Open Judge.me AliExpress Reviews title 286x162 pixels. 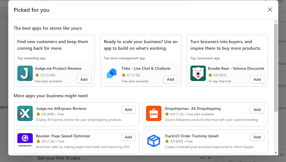pos(61,108)
